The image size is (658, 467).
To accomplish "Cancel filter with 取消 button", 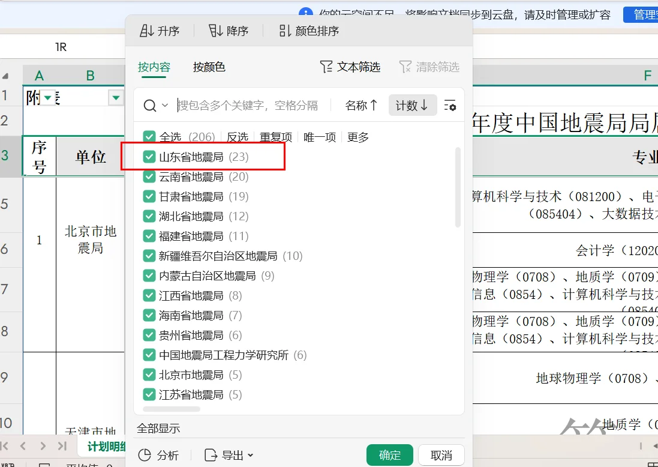I will (441, 455).
